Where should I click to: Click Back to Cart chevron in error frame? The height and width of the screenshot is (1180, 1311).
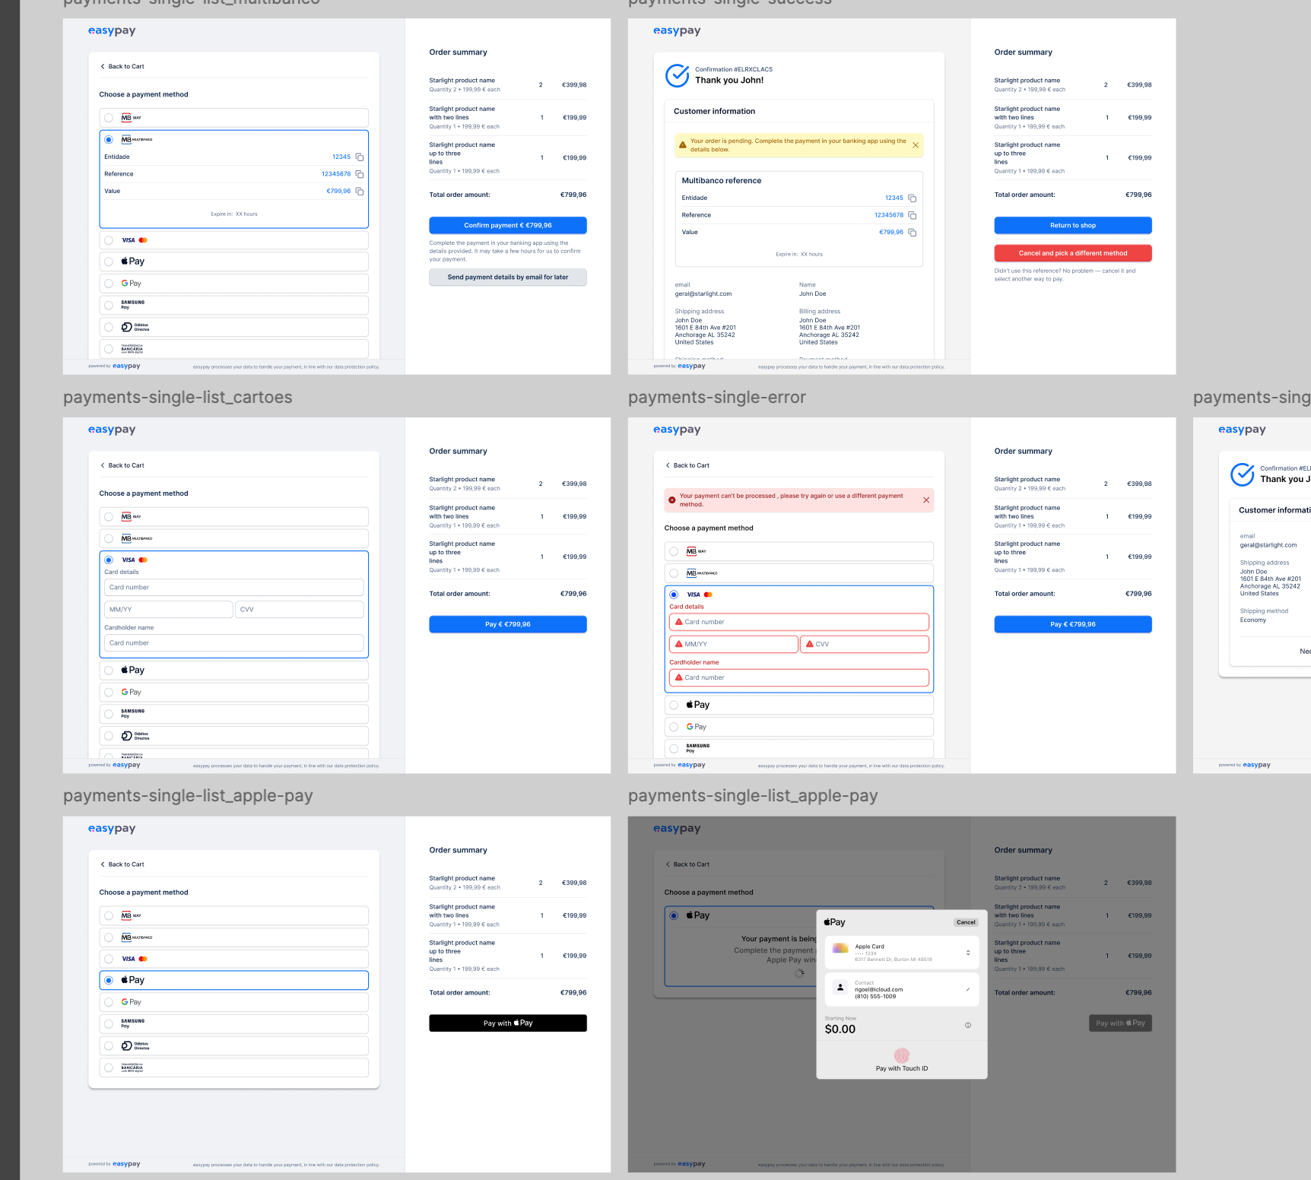pos(668,465)
